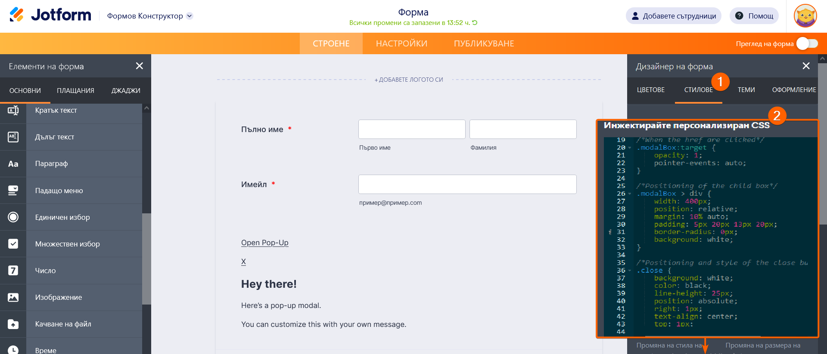Open the ТЕМИ tab in designer
This screenshot has height=354, width=827.
coord(746,90)
